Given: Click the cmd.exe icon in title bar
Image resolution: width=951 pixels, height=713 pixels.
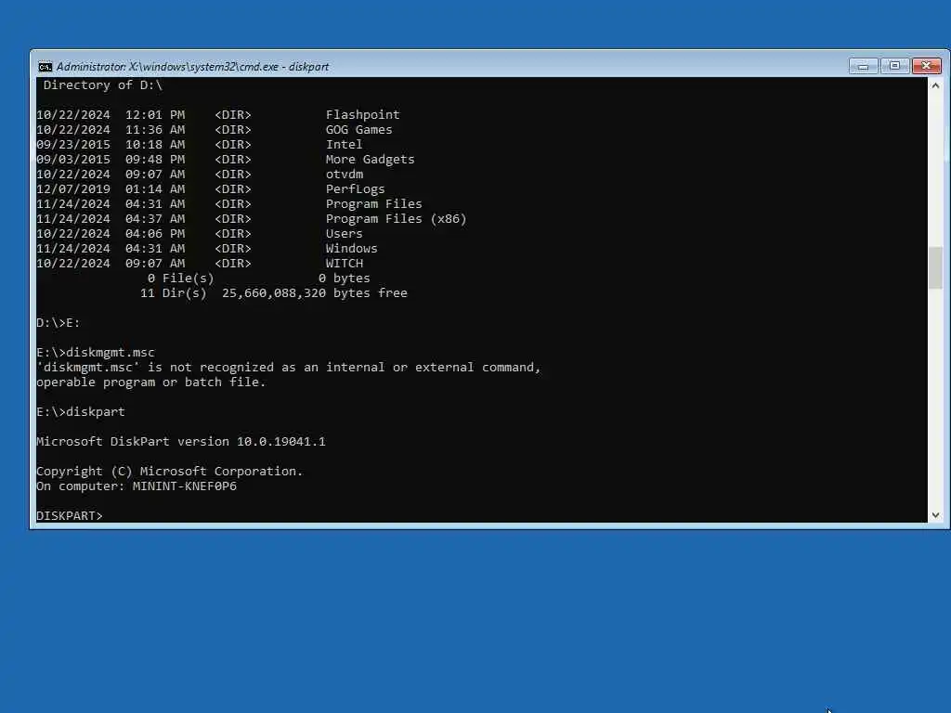Looking at the screenshot, I should click(46, 67).
